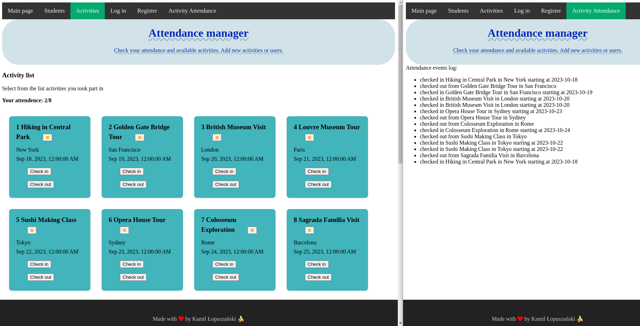Click 'Your attendence: 2/8' text

(x=27, y=100)
